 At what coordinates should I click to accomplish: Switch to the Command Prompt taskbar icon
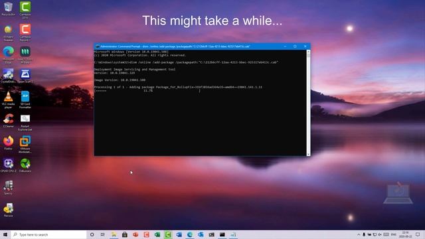click(x=222, y=234)
